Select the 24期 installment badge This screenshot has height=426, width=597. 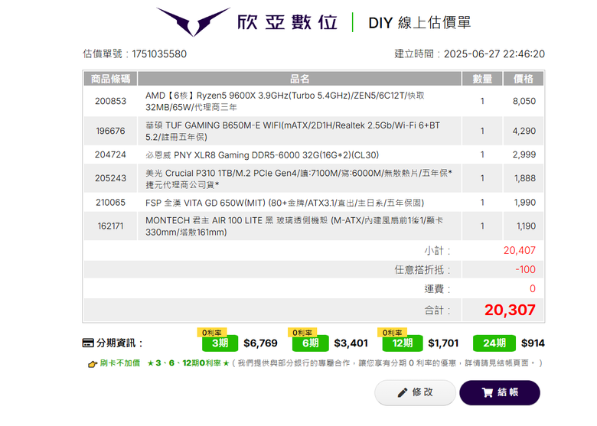(x=494, y=343)
